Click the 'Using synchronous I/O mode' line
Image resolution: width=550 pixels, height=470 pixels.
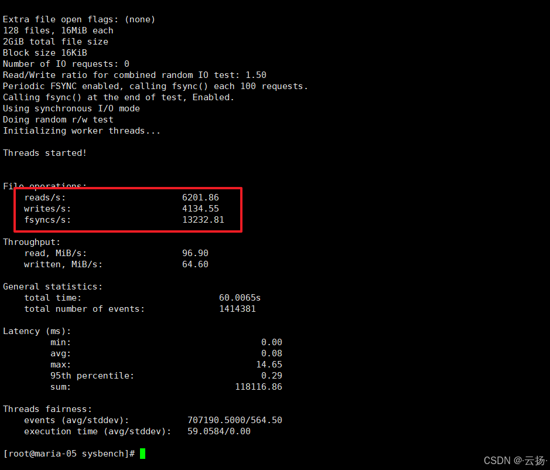pos(71,108)
